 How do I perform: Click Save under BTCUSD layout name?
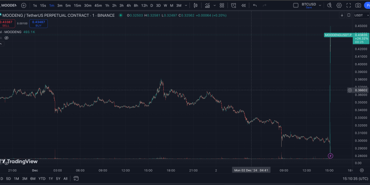(309, 7)
